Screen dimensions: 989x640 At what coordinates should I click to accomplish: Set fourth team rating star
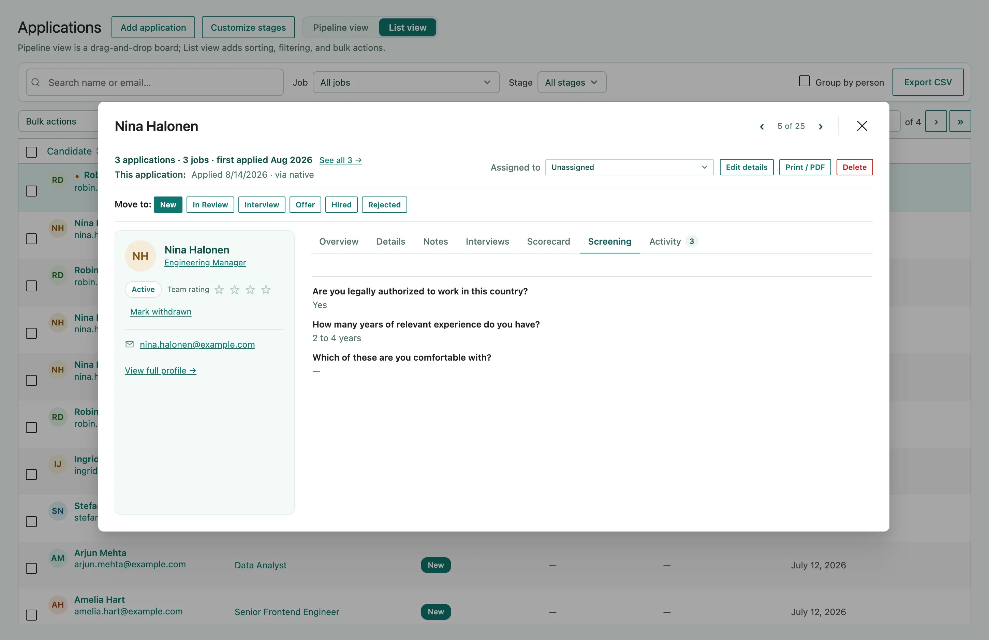pyautogui.click(x=266, y=290)
